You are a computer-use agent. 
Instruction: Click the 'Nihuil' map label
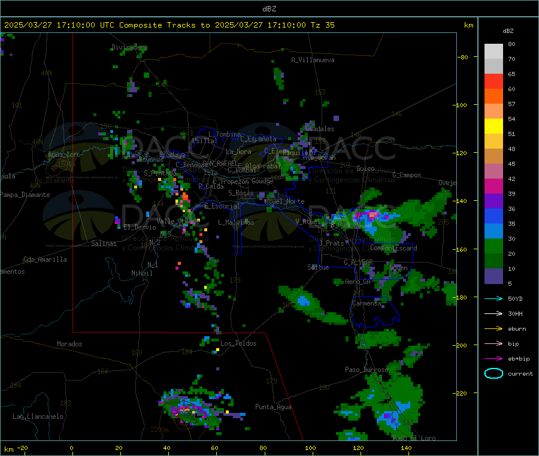tap(141, 273)
